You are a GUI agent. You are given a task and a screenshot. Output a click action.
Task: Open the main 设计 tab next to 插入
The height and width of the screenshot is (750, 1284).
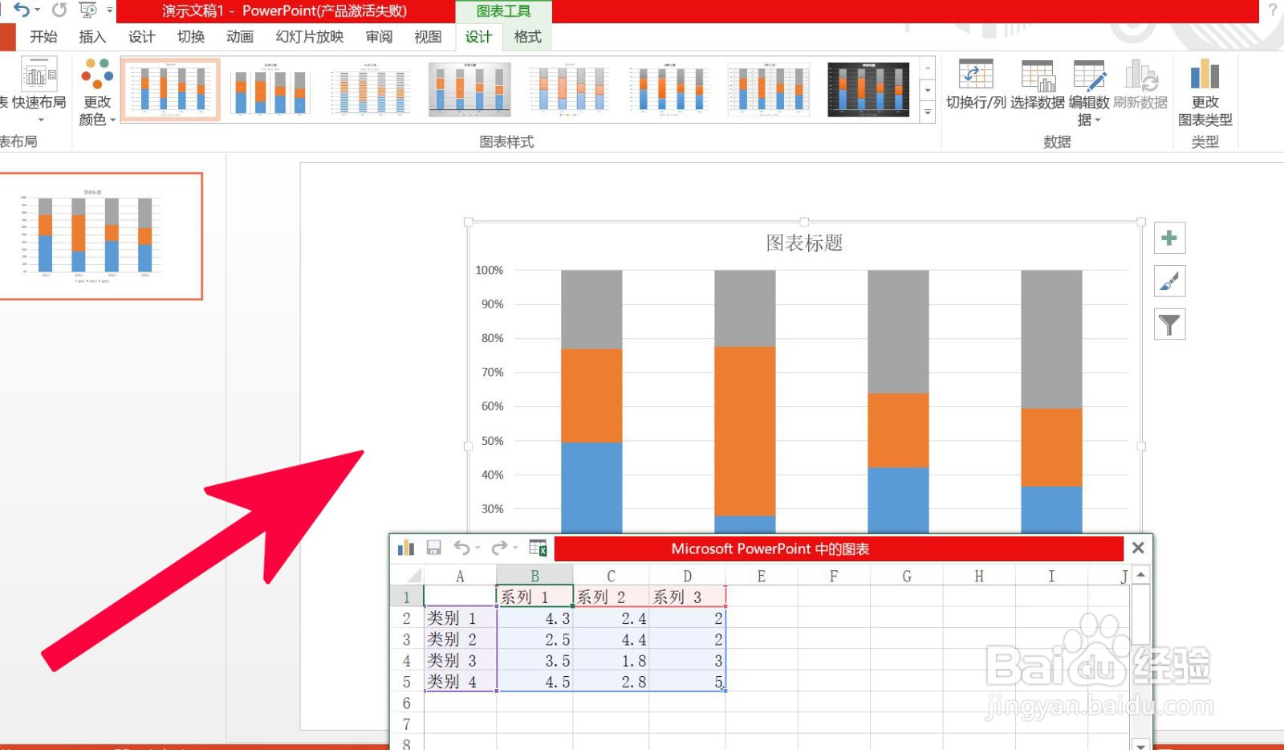coord(141,37)
